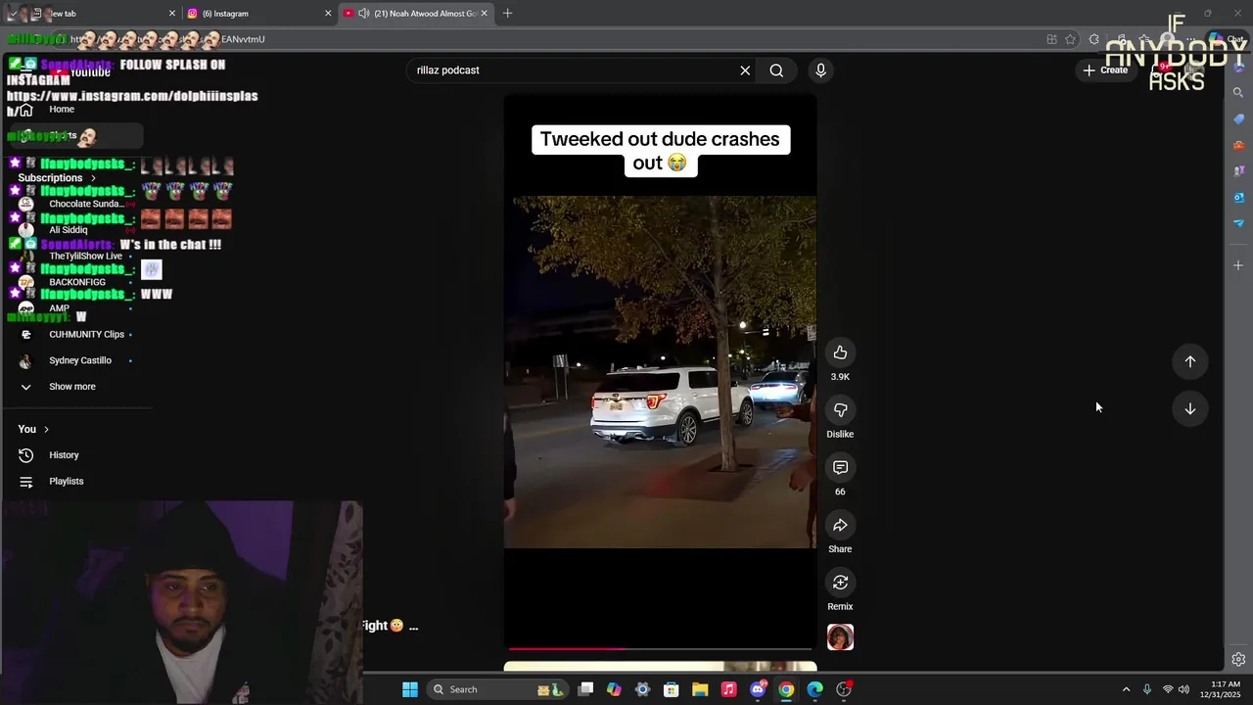Add page to favorites with star icon

pos(1070,39)
